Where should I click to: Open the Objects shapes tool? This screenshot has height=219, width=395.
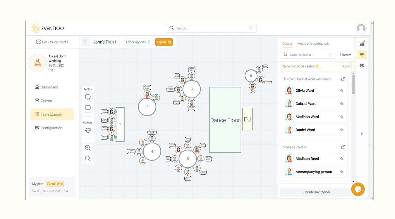(x=87, y=130)
